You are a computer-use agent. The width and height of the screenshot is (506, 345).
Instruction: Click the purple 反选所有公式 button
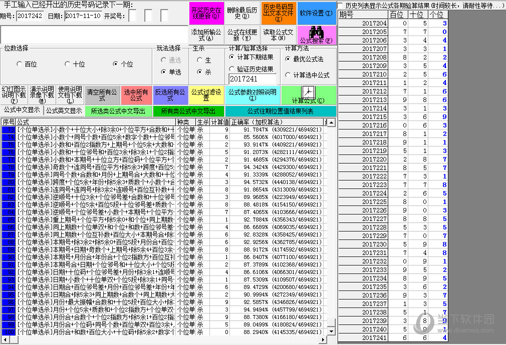click(x=170, y=95)
